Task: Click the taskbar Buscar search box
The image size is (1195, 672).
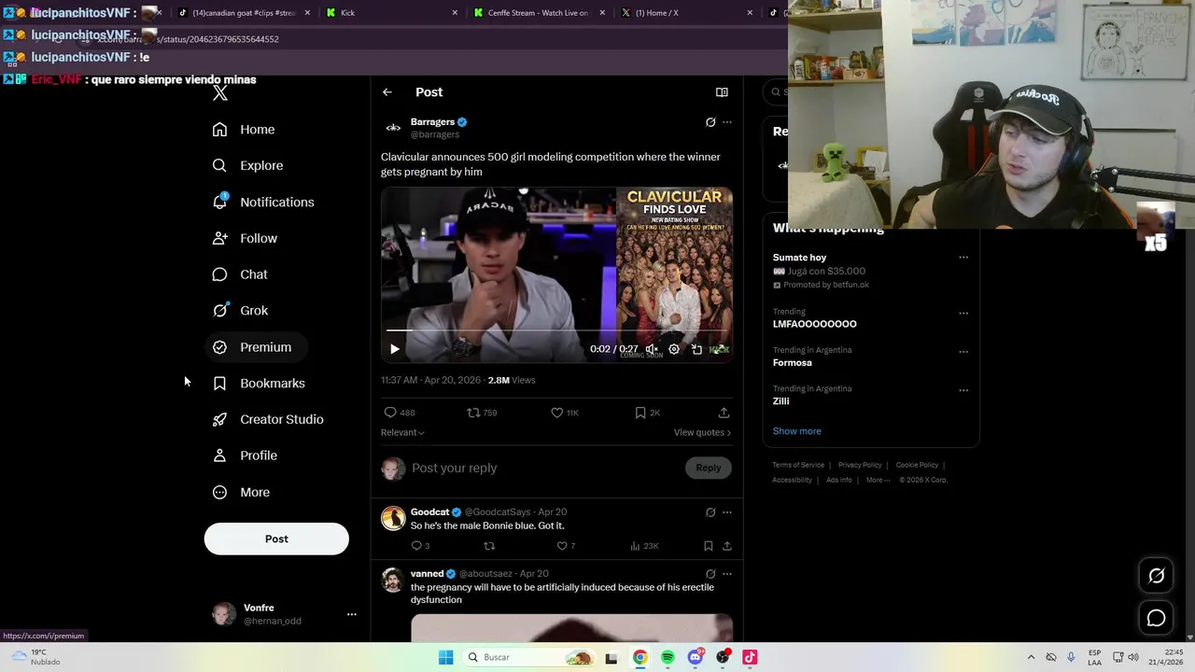Action: tap(530, 657)
